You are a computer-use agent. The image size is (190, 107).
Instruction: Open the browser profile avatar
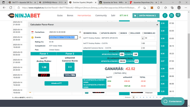pyautogui.click(x=179, y=8)
